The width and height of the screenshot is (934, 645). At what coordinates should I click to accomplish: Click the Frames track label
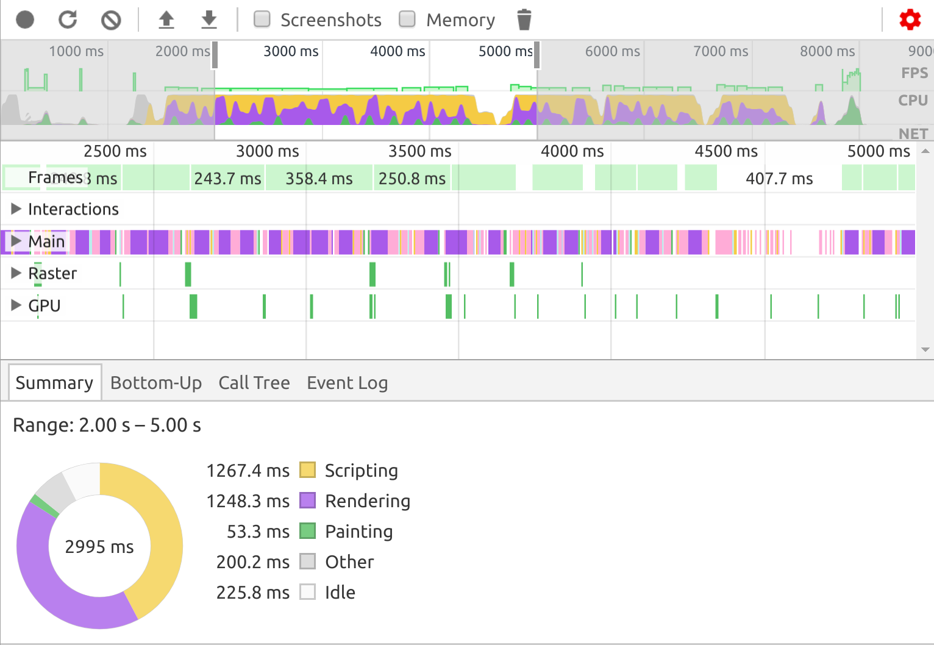[x=55, y=177]
